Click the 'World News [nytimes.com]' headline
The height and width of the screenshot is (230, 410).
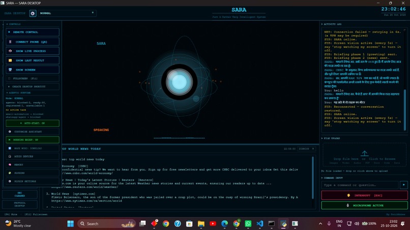73,194
